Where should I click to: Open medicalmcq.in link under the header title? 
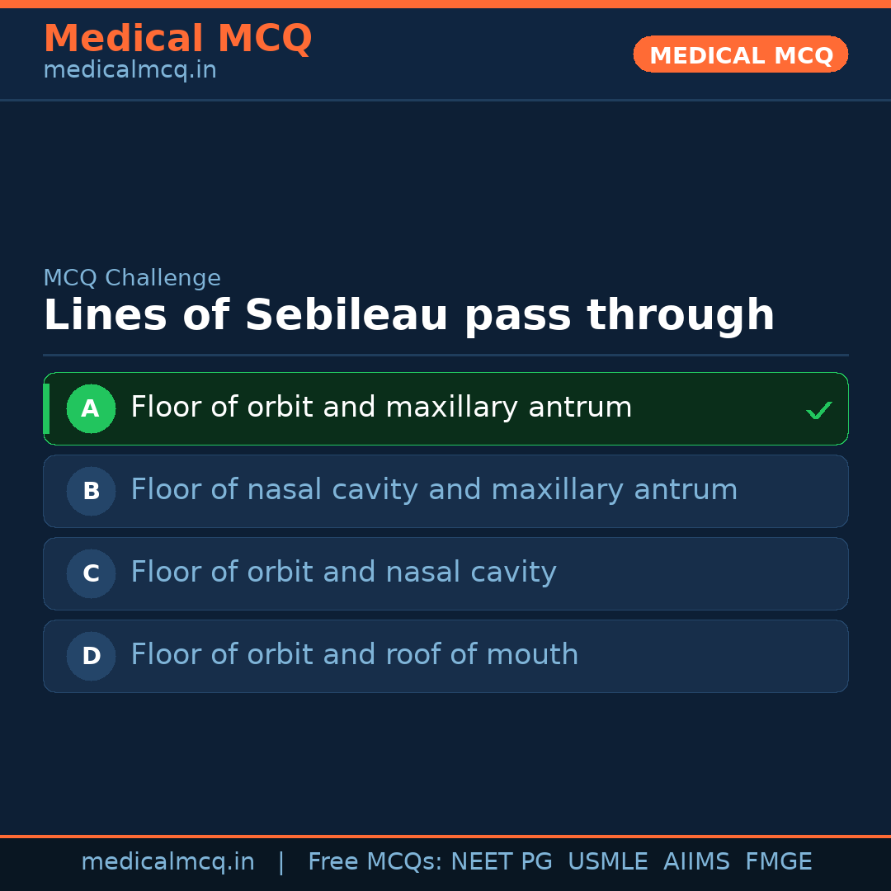pos(130,71)
